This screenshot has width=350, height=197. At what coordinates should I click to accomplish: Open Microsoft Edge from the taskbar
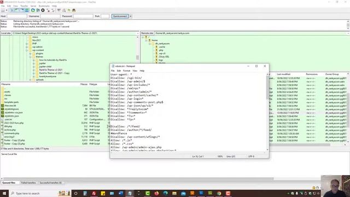(165, 193)
